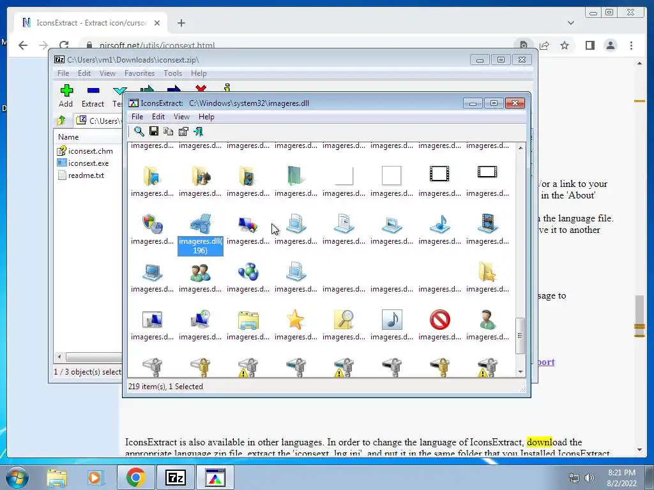This screenshot has height=490, width=654.
Task: Click the Chrome address bar URL
Action: [x=157, y=45]
